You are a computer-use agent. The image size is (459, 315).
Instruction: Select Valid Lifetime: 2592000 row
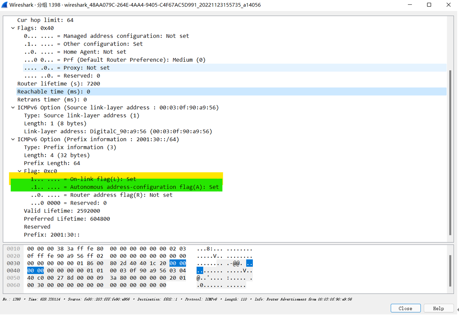click(235, 211)
